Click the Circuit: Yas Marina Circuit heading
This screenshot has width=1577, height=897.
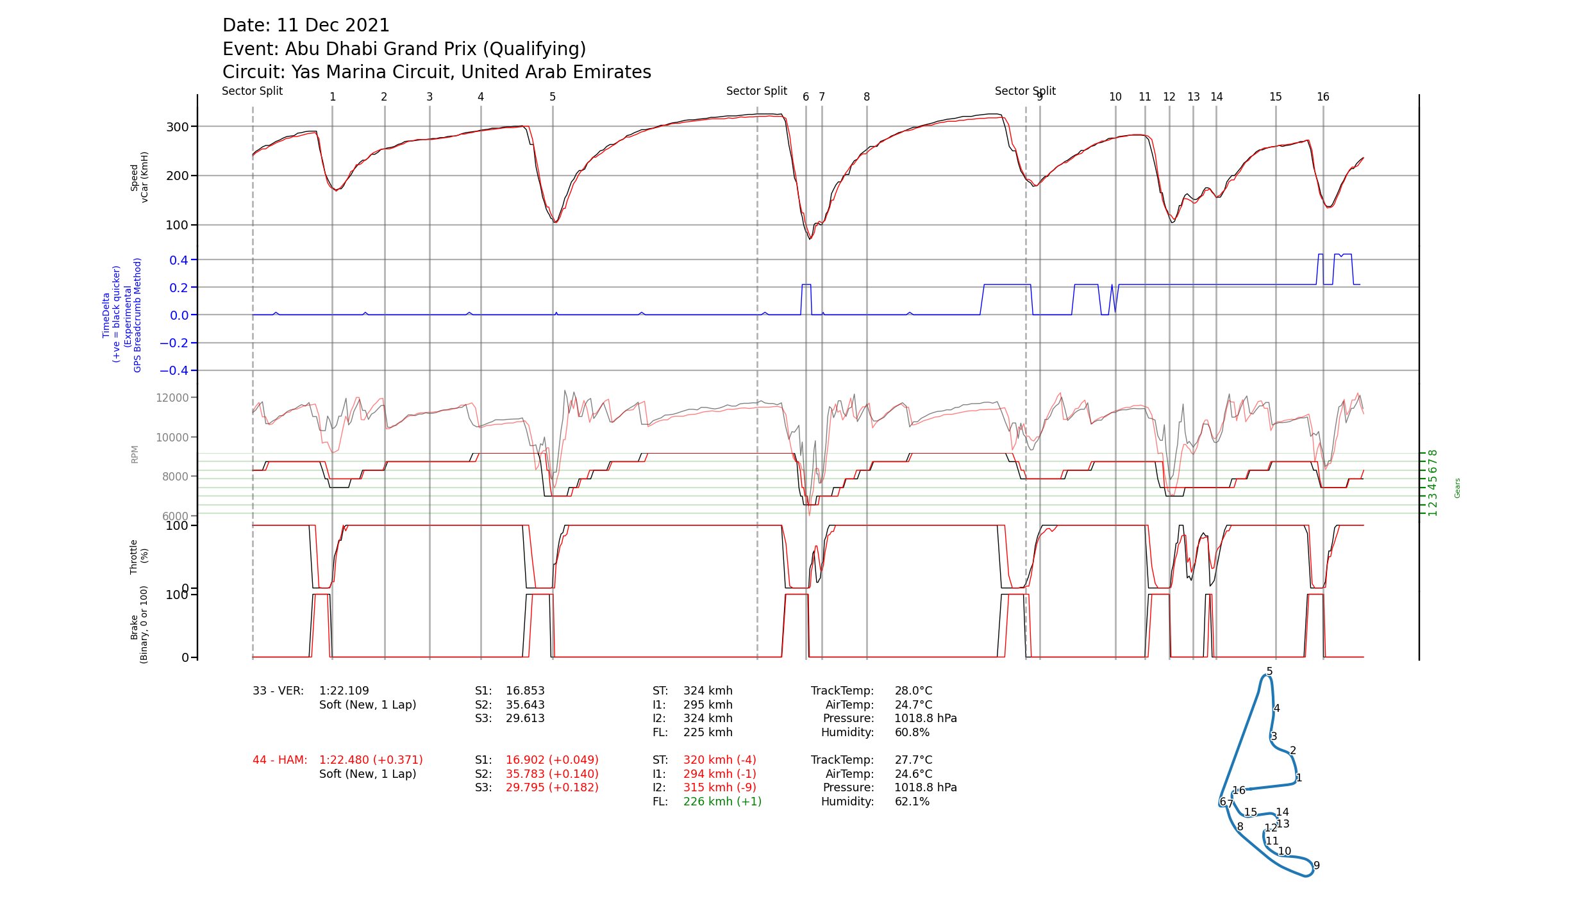[x=437, y=72]
